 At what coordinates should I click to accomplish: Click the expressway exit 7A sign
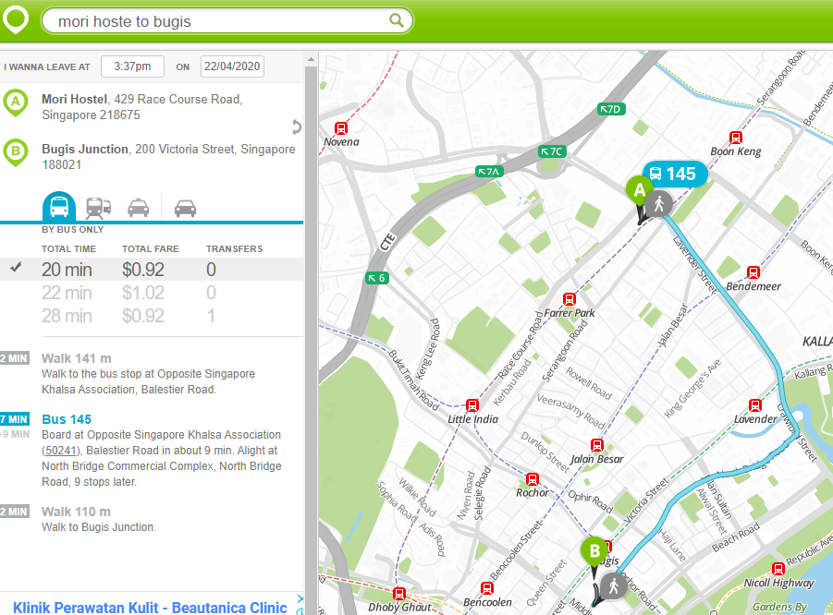pyautogui.click(x=489, y=172)
